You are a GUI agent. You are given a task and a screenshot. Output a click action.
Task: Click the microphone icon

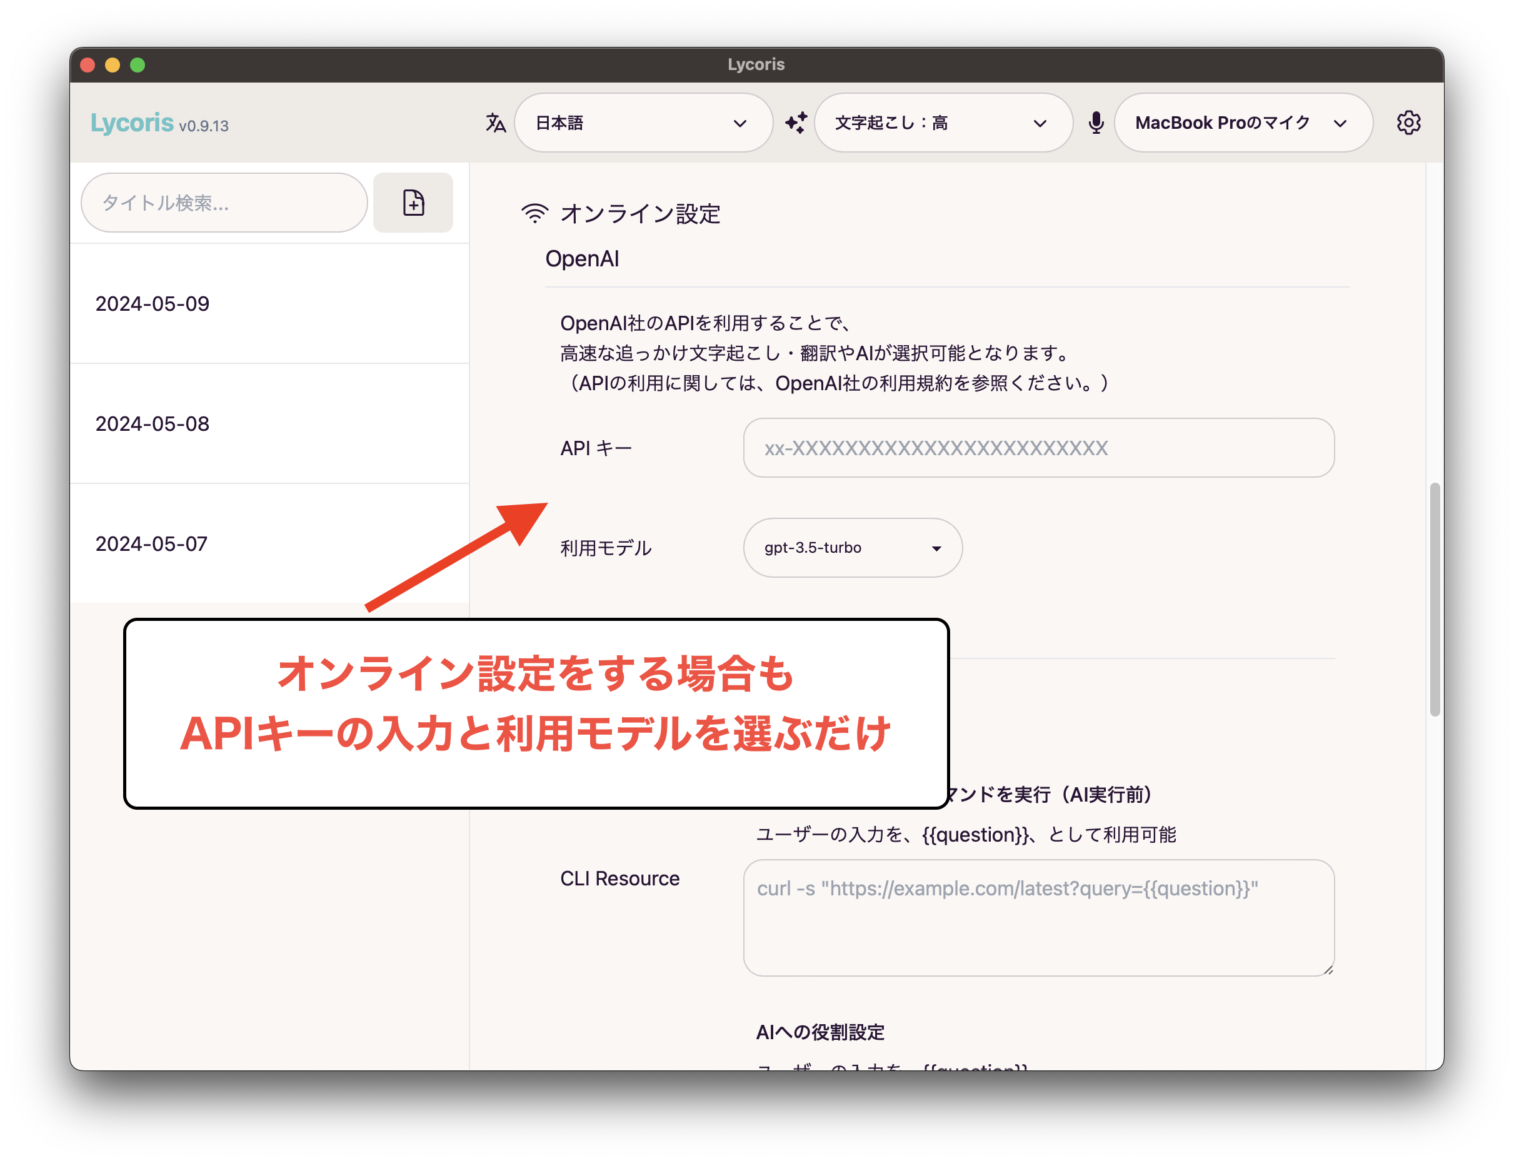click(1096, 123)
